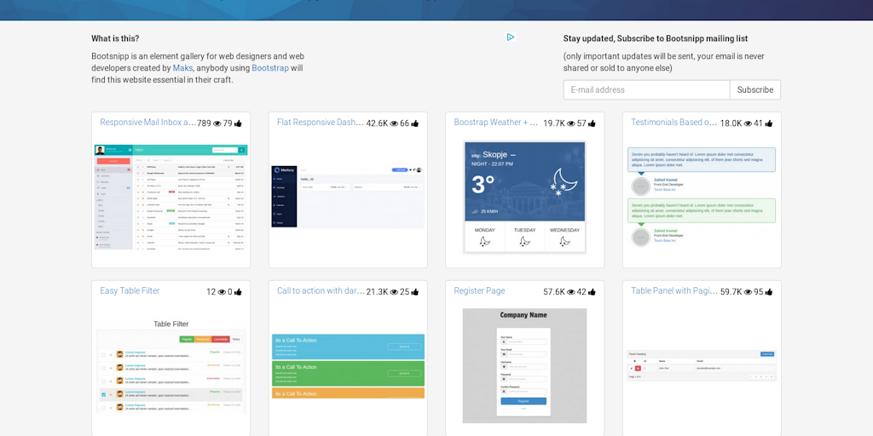Image resolution: width=873 pixels, height=436 pixels.
Task: Click the 57.6K view count text
Action: coord(554,292)
